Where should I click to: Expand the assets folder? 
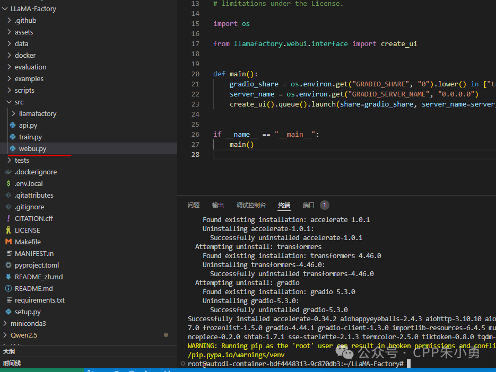coord(9,32)
